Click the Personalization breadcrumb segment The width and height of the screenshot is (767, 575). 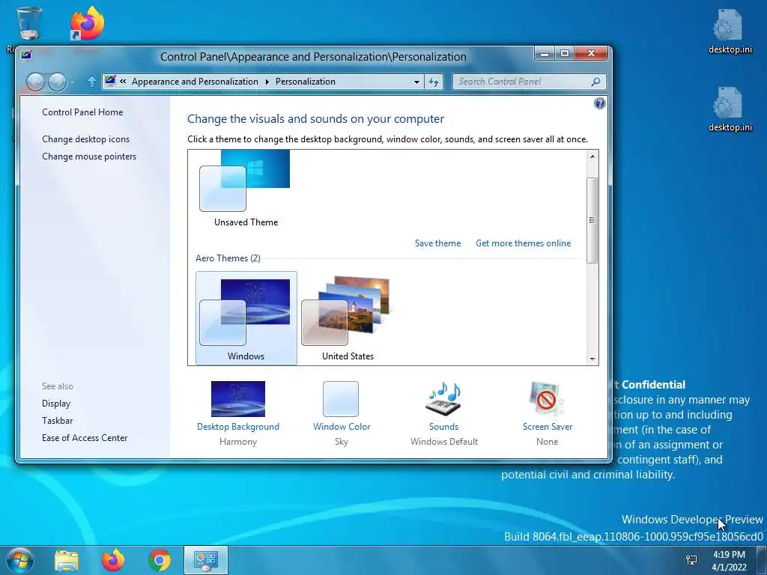[x=306, y=82]
